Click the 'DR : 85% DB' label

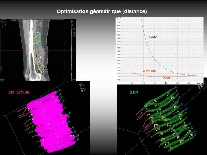tap(19, 92)
